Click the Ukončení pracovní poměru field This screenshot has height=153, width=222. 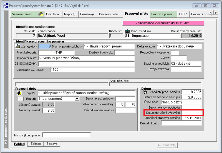(191, 118)
